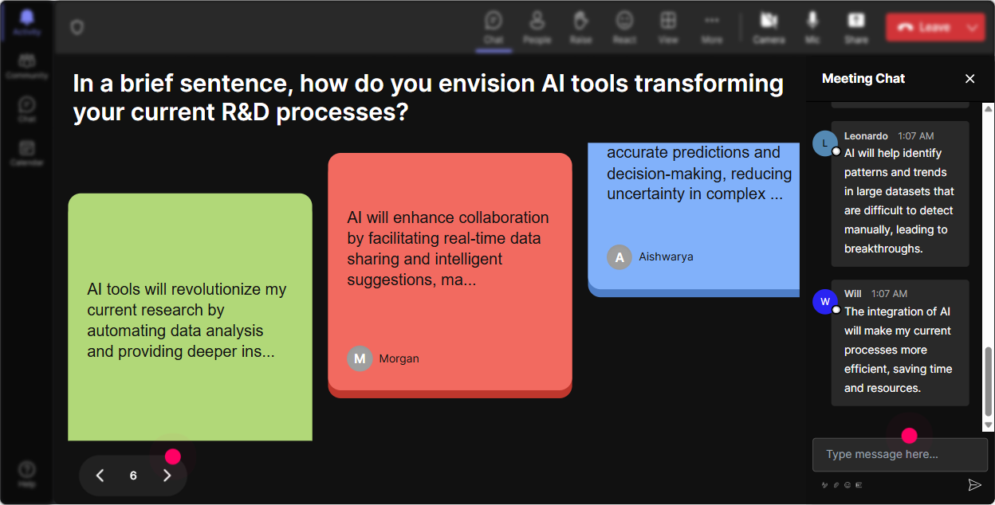Click the message input field in chat

900,454
